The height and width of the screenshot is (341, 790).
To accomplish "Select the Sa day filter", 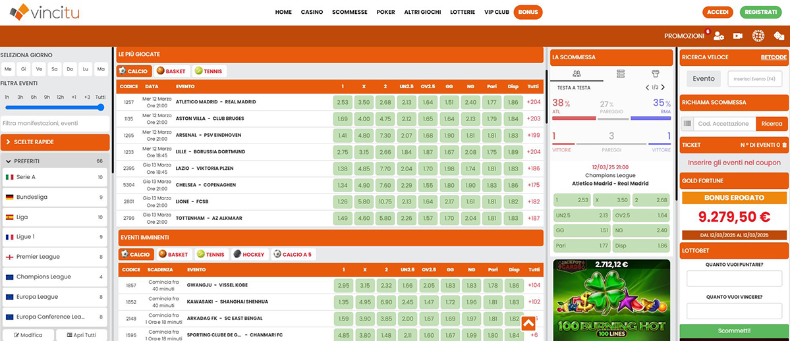I will tap(55, 69).
